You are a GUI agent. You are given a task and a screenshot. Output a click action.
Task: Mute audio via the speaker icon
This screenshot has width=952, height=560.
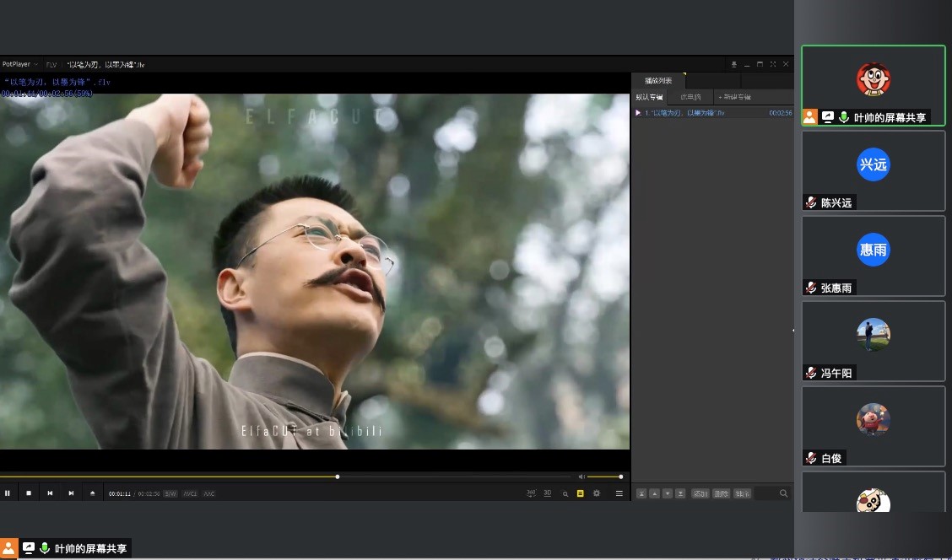click(x=581, y=477)
